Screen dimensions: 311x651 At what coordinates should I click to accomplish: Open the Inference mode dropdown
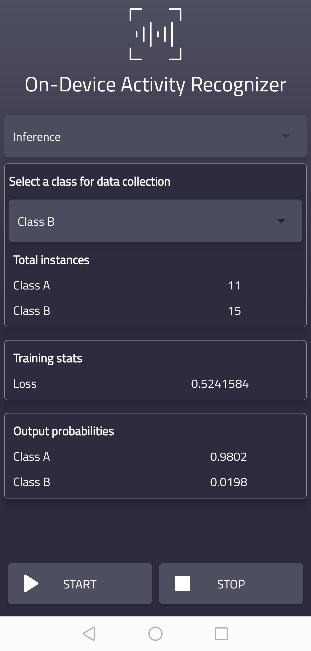click(155, 136)
